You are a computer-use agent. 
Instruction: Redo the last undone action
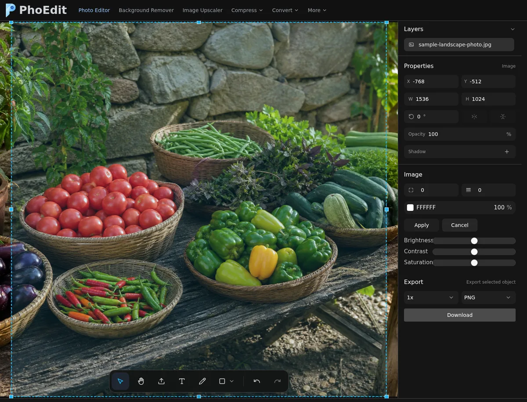tap(277, 381)
